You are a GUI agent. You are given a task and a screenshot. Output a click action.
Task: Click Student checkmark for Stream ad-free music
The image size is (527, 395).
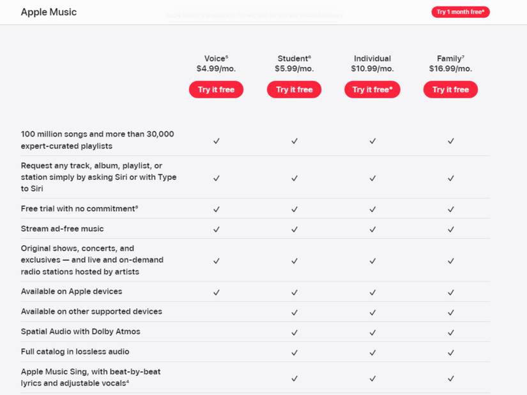[x=294, y=230]
